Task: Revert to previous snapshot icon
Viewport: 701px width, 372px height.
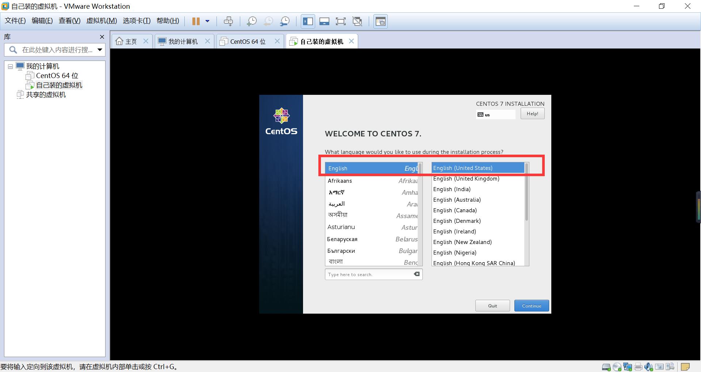Action: coord(268,21)
